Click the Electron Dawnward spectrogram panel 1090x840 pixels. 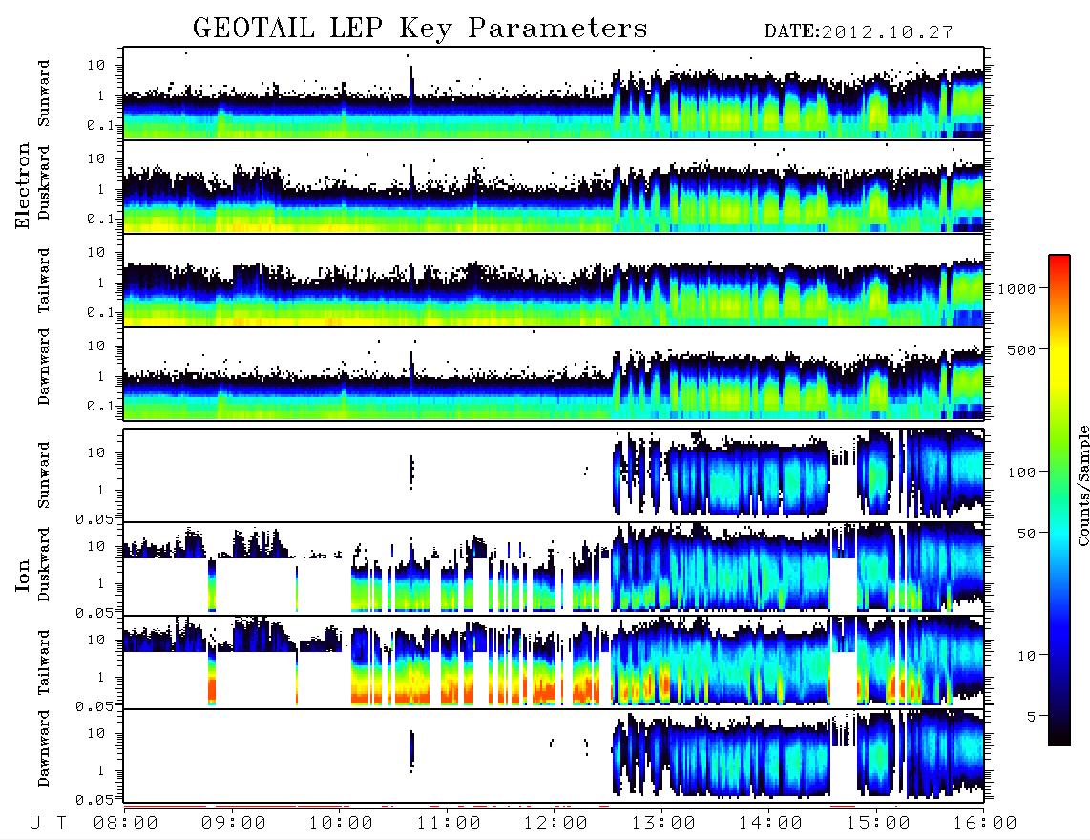(x=554, y=373)
